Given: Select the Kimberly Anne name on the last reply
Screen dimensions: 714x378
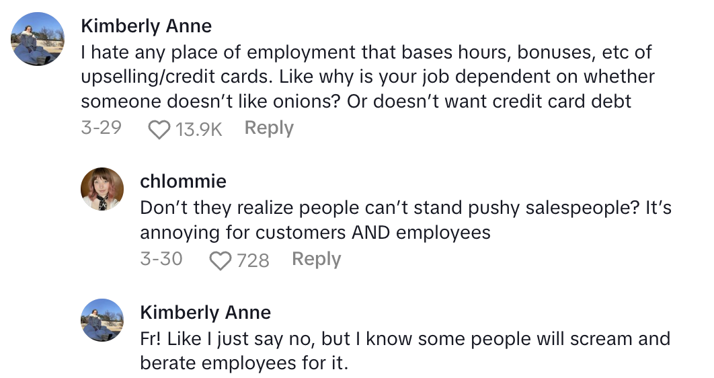Looking at the screenshot, I should pos(205,312).
